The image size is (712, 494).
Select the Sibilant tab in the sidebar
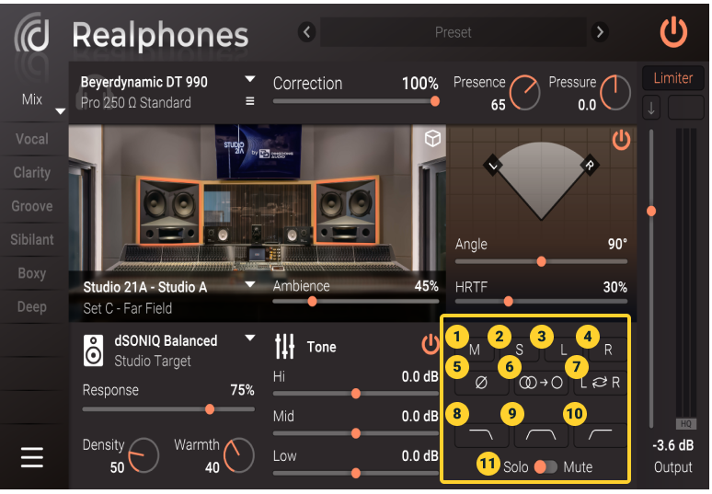point(32,239)
